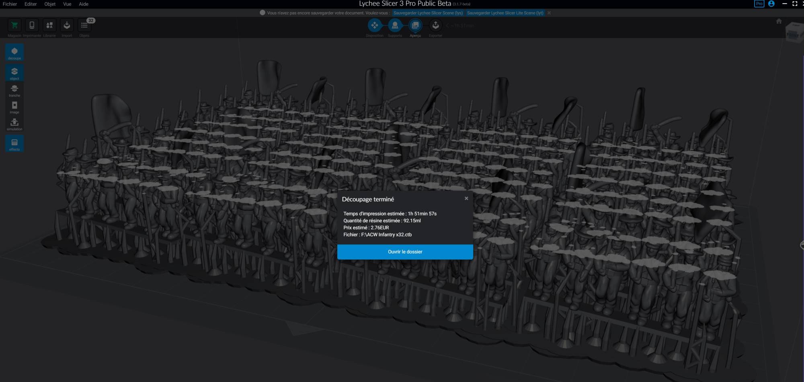Open the Magasin store cart icon
Screen dimensions: 804x382
14,26
